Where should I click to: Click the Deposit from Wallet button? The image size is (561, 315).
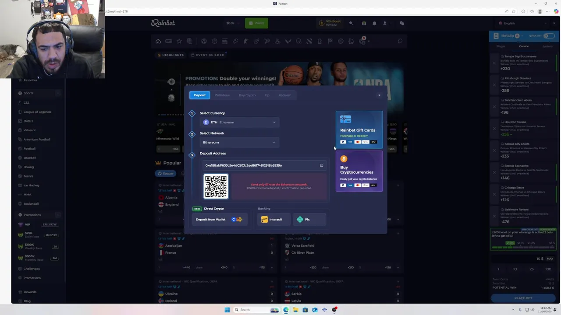(219, 219)
